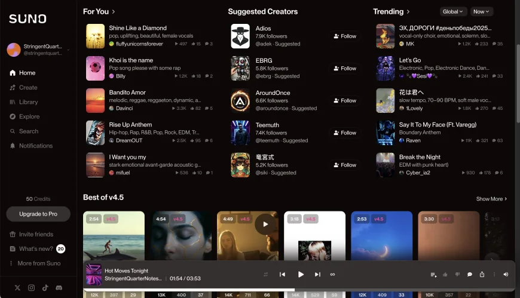The image size is (520, 298).
Task: Open comments for Hot Moves Tonight
Action: coord(470,275)
